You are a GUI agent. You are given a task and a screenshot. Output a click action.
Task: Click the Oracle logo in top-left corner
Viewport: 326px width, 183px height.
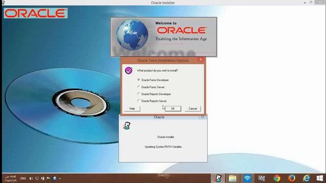coord(36,13)
